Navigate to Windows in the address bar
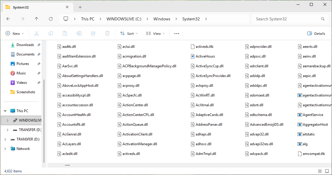 pyautogui.click(x=162, y=19)
